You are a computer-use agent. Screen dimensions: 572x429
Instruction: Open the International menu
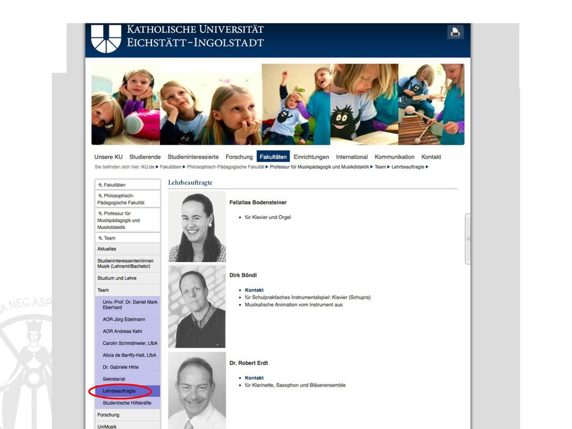point(352,157)
